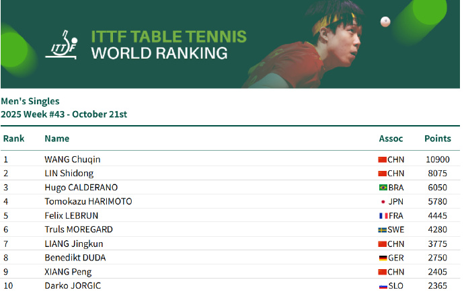Click China flag in LIN Shidong row
The width and height of the screenshot is (464, 292).
383,174
